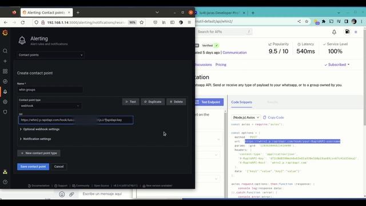Open Grafana home logo in sidebar
Viewport: 366px width, 206px height.
(5, 33)
